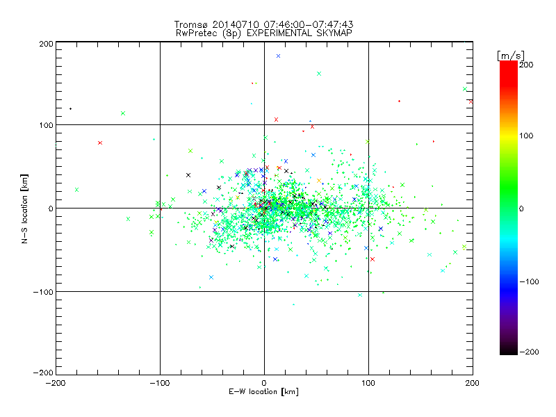
Task: Click the y-axis tick label '100'
Action: pos(46,125)
